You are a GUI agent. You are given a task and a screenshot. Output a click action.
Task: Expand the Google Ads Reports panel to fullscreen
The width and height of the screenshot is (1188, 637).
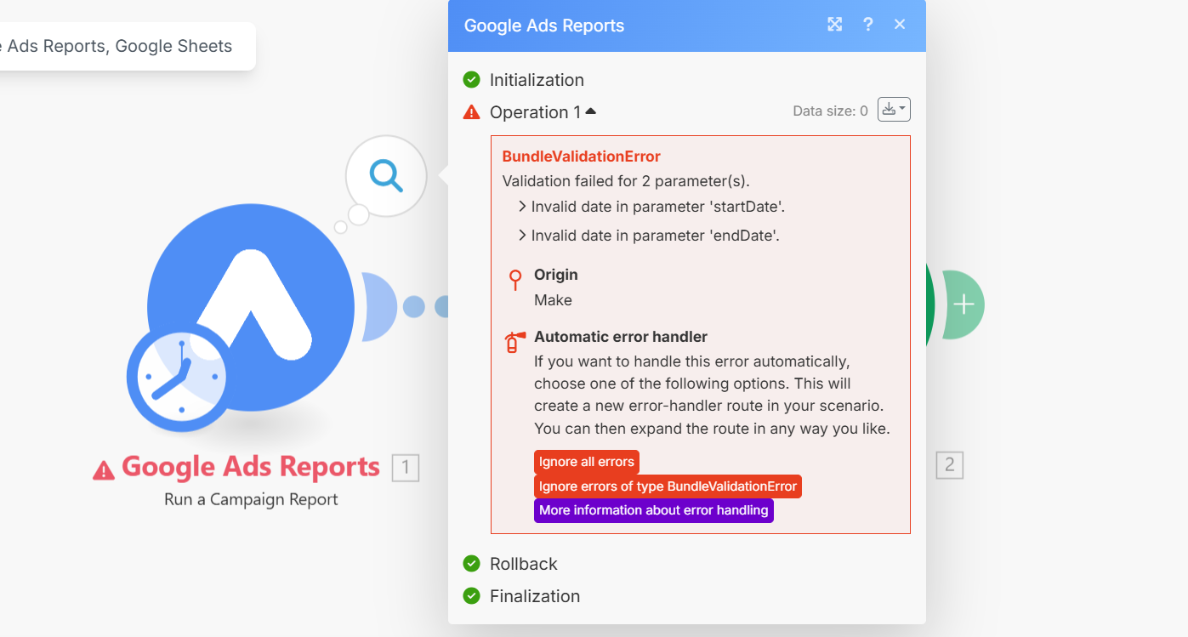coord(835,25)
